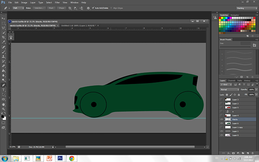Image resolution: width=259 pixels, height=162 pixels.
Task: Select the Path Selection tool
Action: [x=3, y=95]
